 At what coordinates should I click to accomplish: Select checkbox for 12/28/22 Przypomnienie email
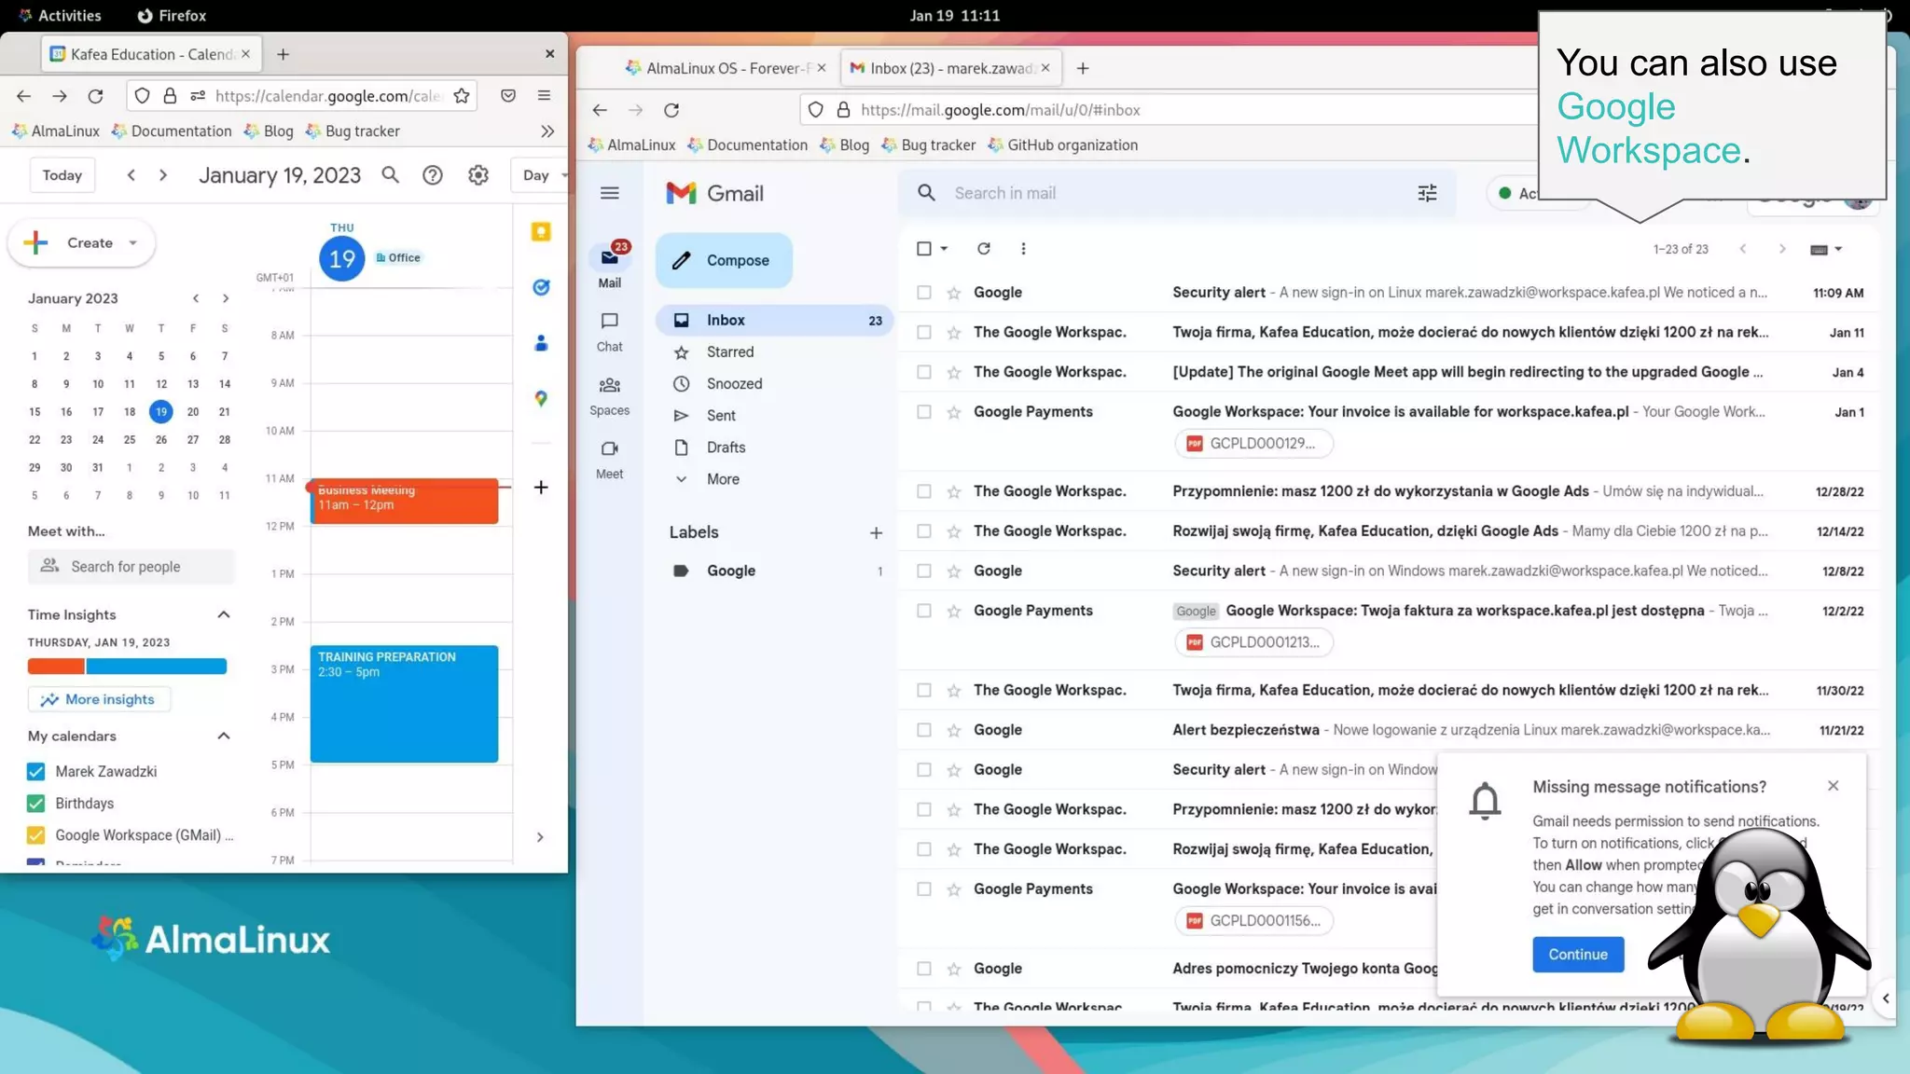tap(924, 491)
